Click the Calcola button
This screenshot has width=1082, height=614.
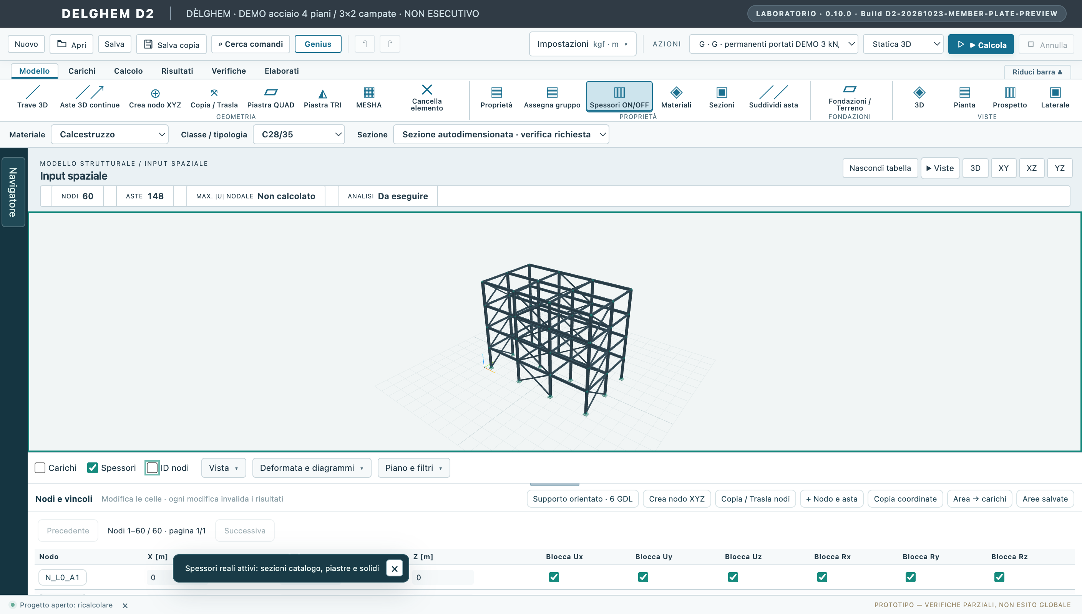[x=981, y=44]
